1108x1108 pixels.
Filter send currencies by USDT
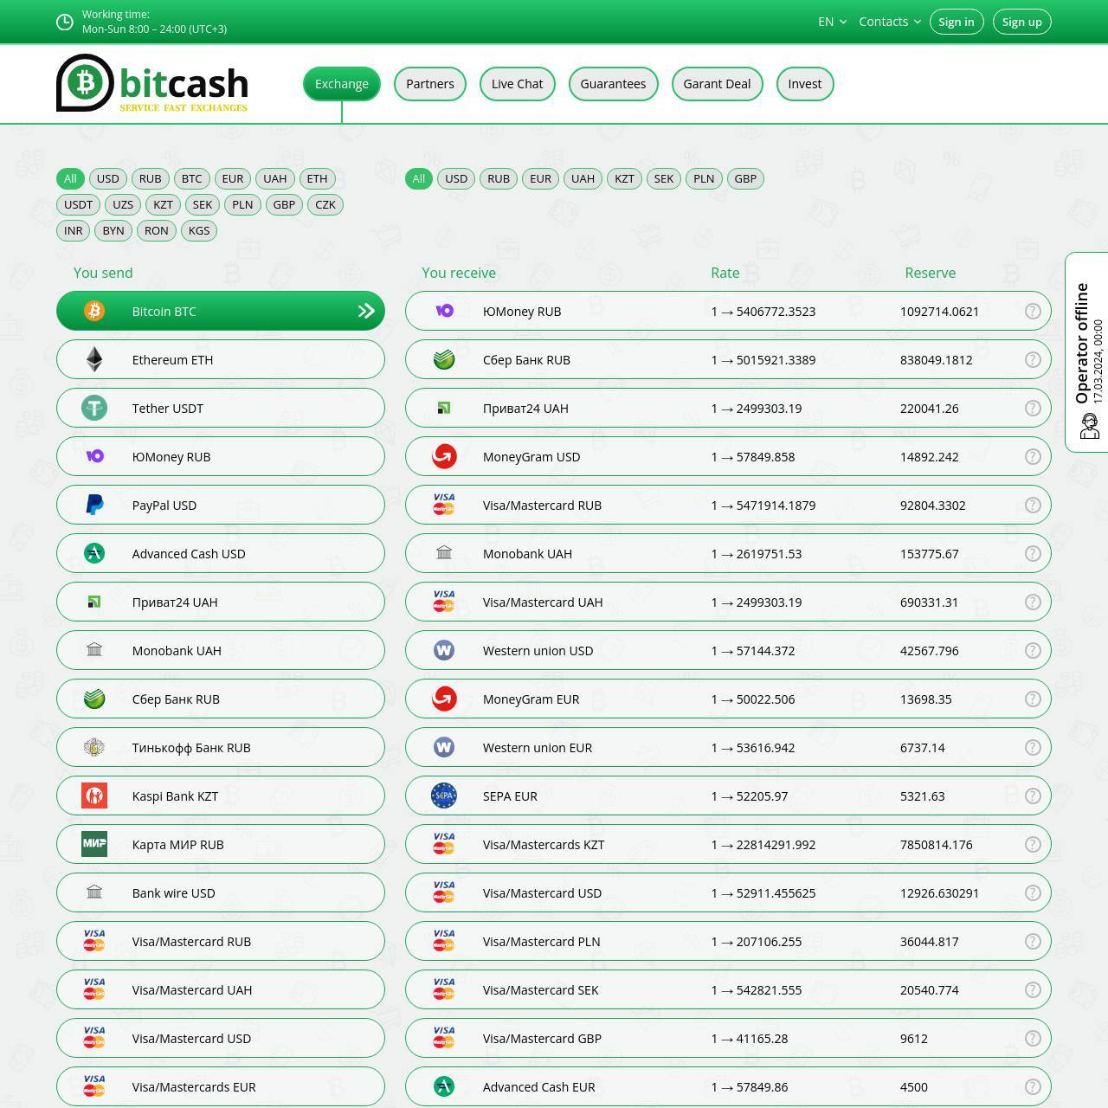pyautogui.click(x=78, y=205)
